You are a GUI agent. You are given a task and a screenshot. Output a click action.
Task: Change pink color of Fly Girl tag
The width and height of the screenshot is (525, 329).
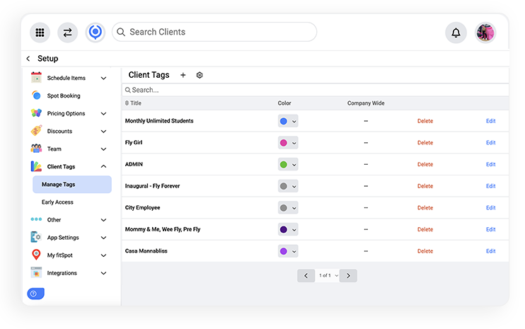(288, 143)
